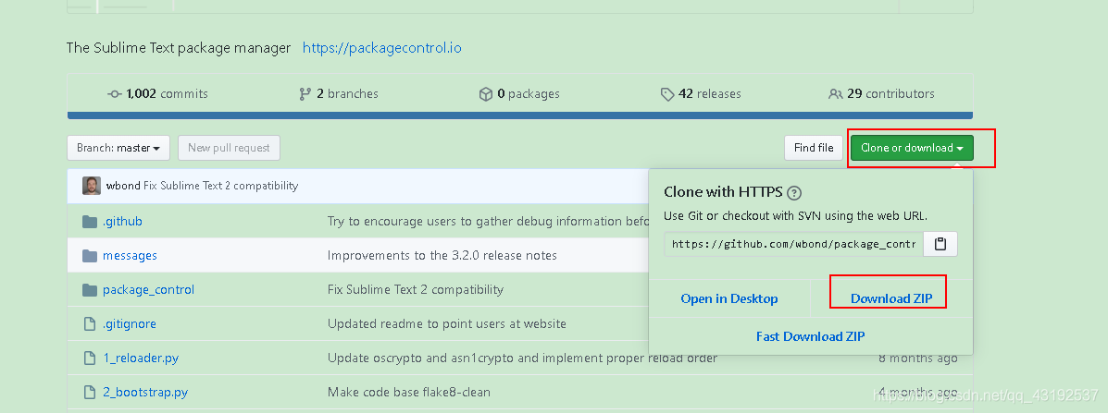Click the Clone with HTTPS help icon
The width and height of the screenshot is (1108, 413).
pyautogui.click(x=794, y=192)
